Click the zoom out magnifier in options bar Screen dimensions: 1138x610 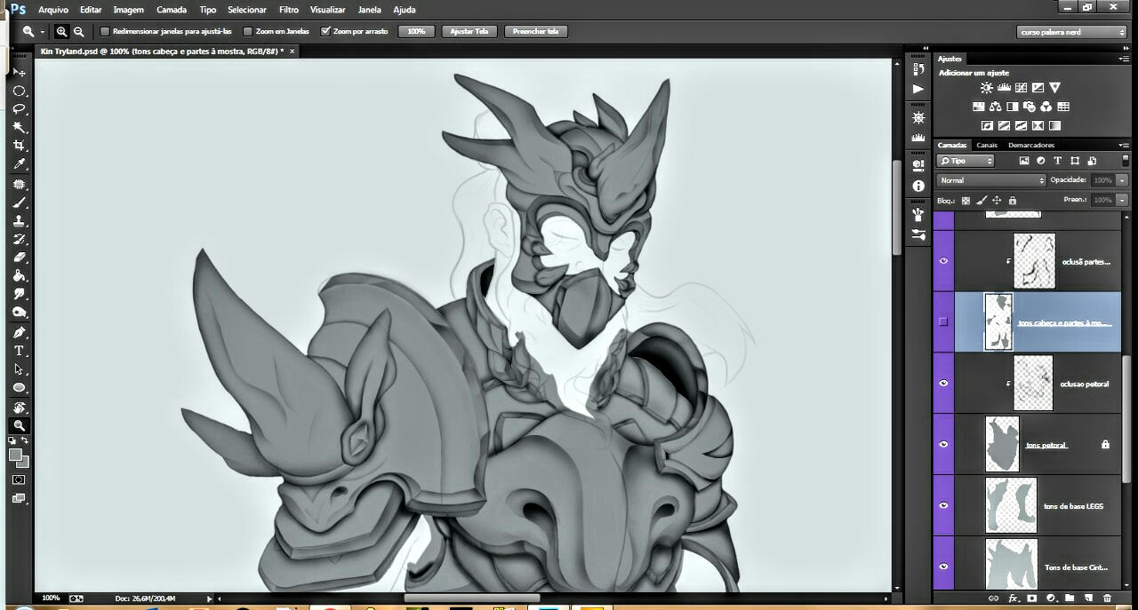79,31
